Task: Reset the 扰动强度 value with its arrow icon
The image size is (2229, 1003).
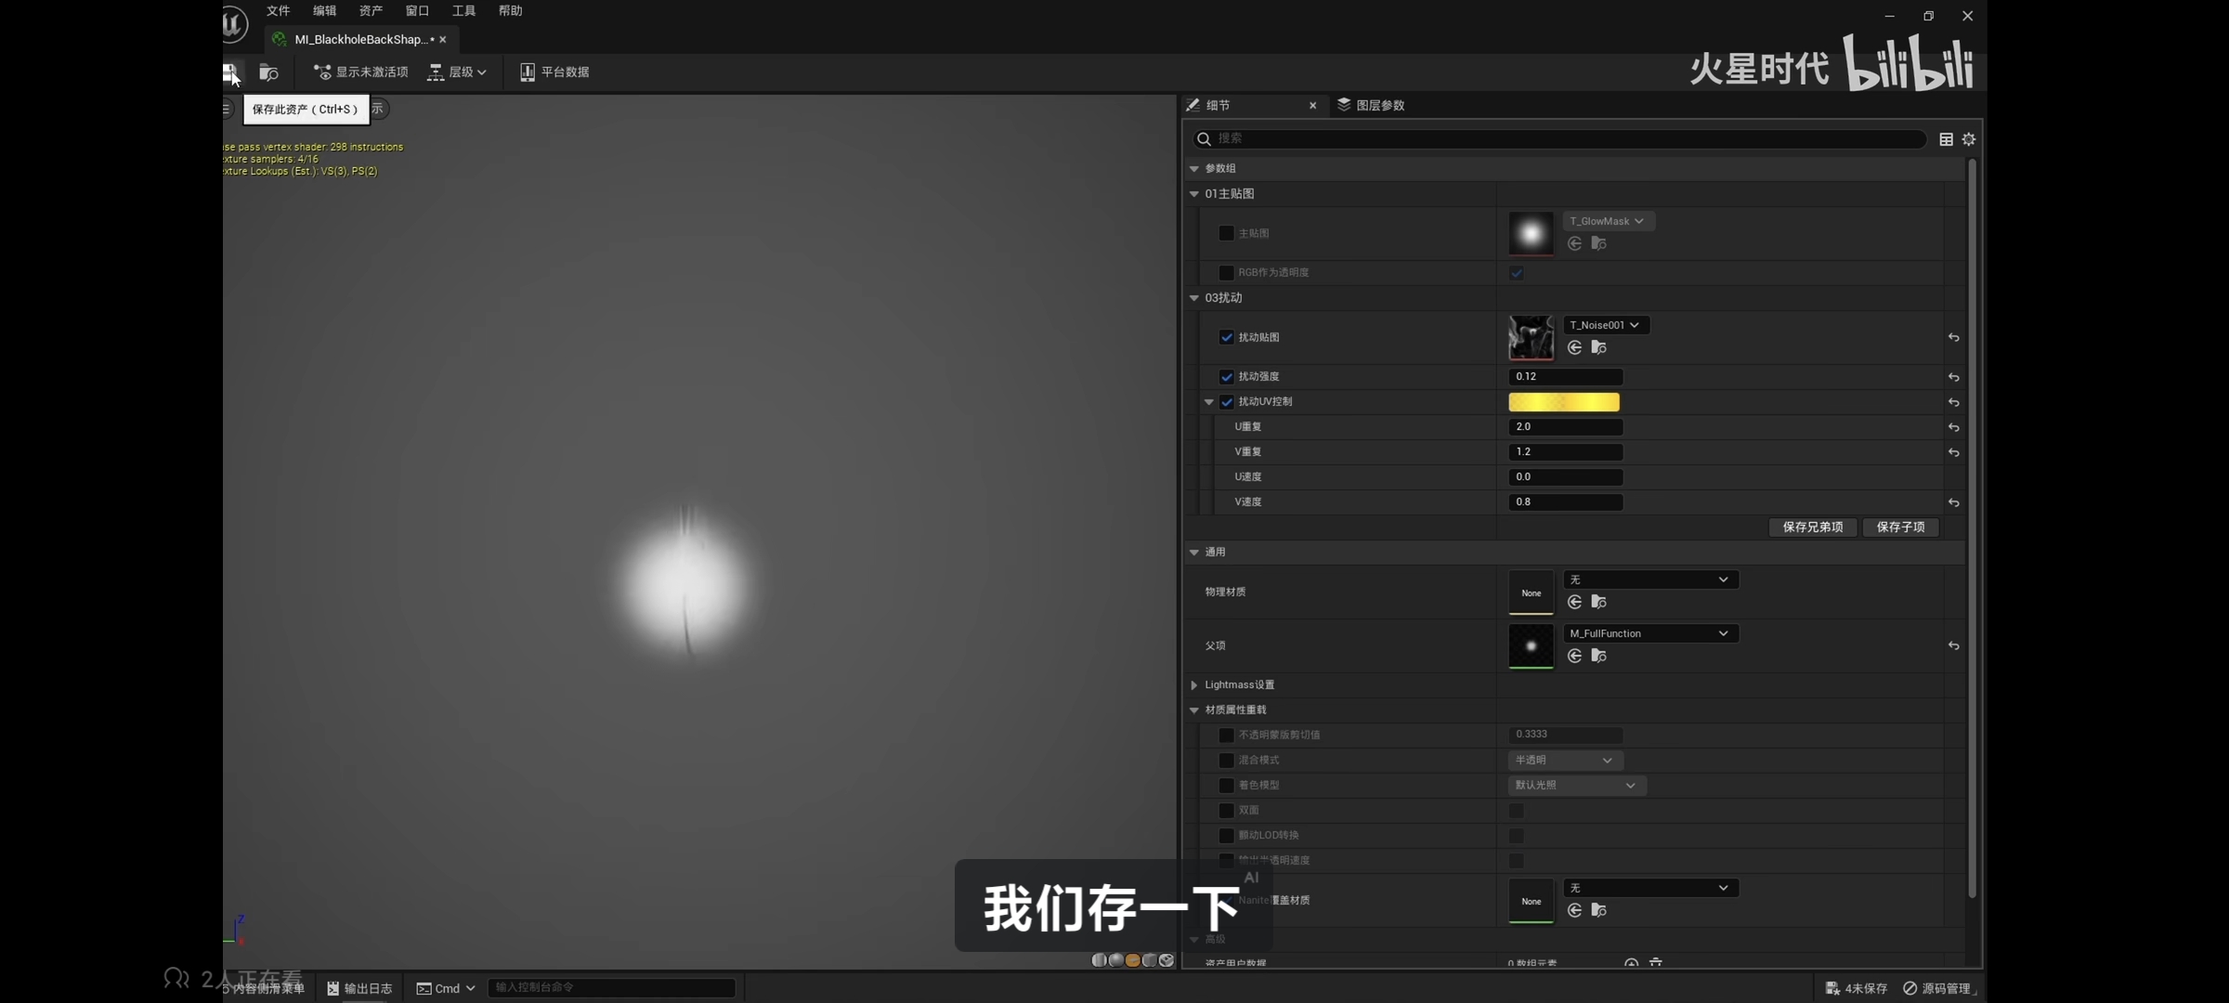Action: [x=1953, y=377]
